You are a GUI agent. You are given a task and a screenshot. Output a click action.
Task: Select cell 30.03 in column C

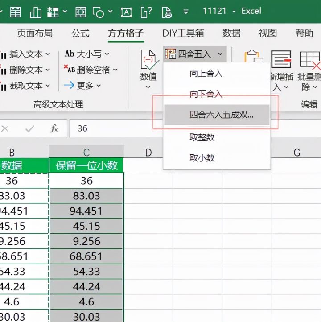pos(86,317)
